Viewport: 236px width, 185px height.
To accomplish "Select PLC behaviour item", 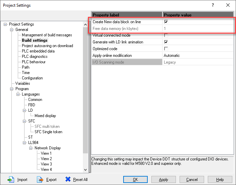I will tap(34, 62).
